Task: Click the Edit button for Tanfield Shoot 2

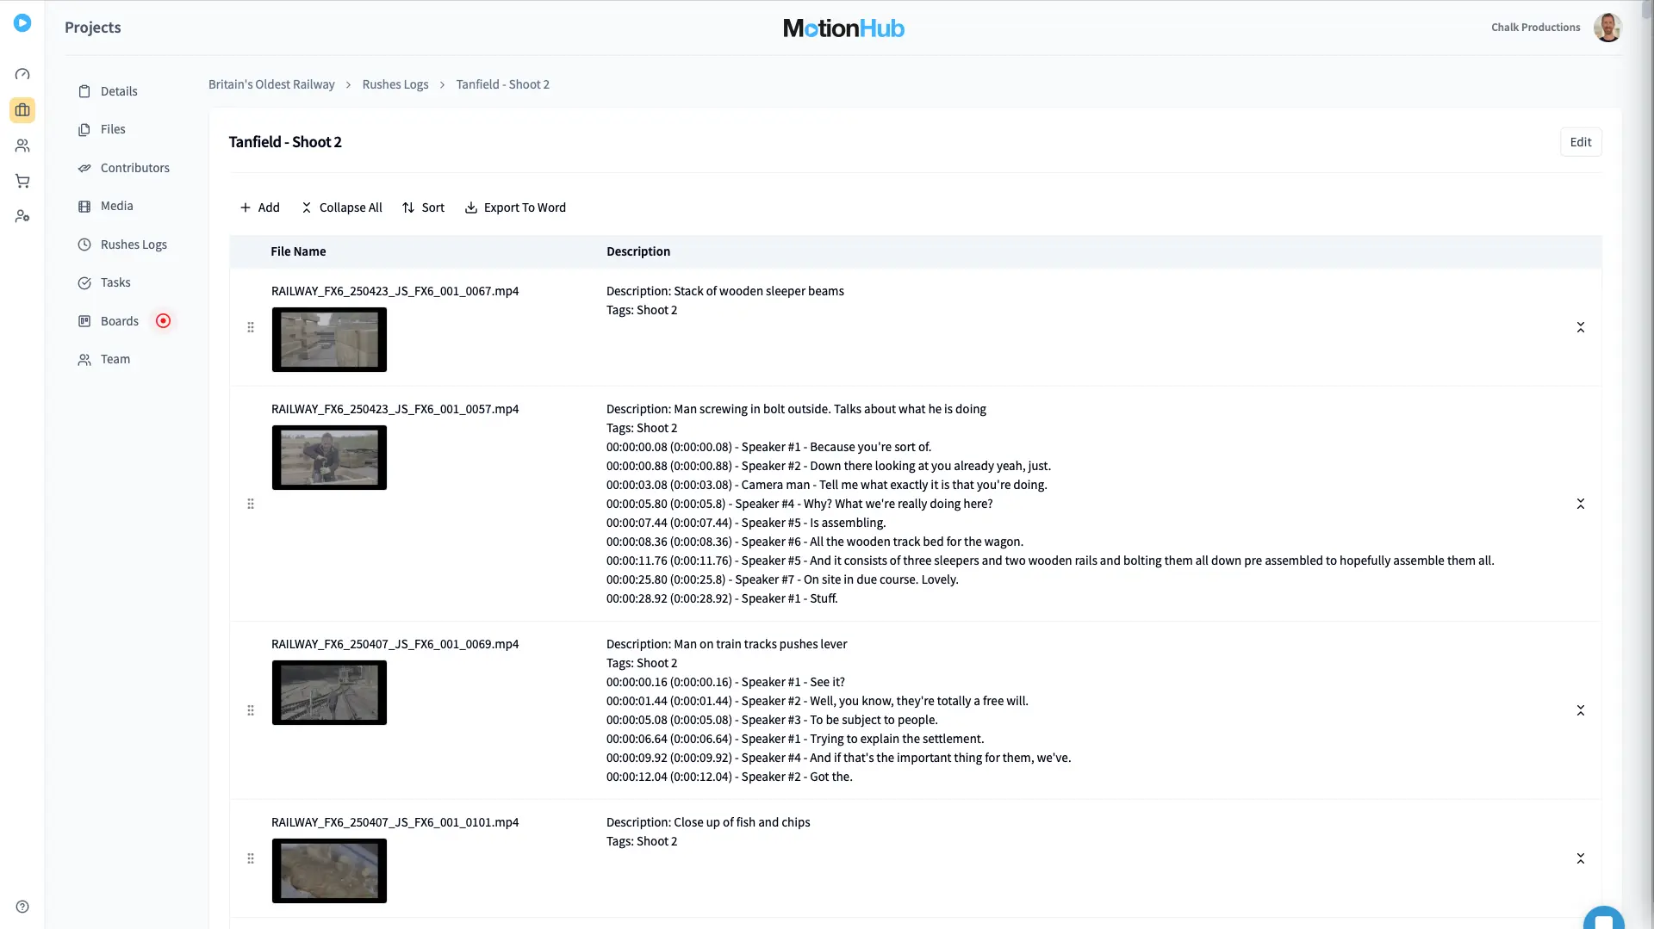Action: tap(1582, 141)
